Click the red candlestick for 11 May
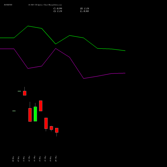Screen dimensions: 167x167 [25, 93]
